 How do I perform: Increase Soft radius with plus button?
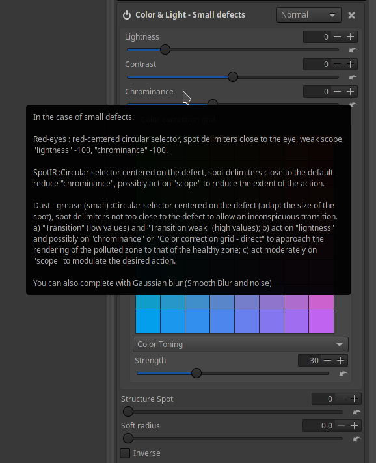tap(354, 425)
